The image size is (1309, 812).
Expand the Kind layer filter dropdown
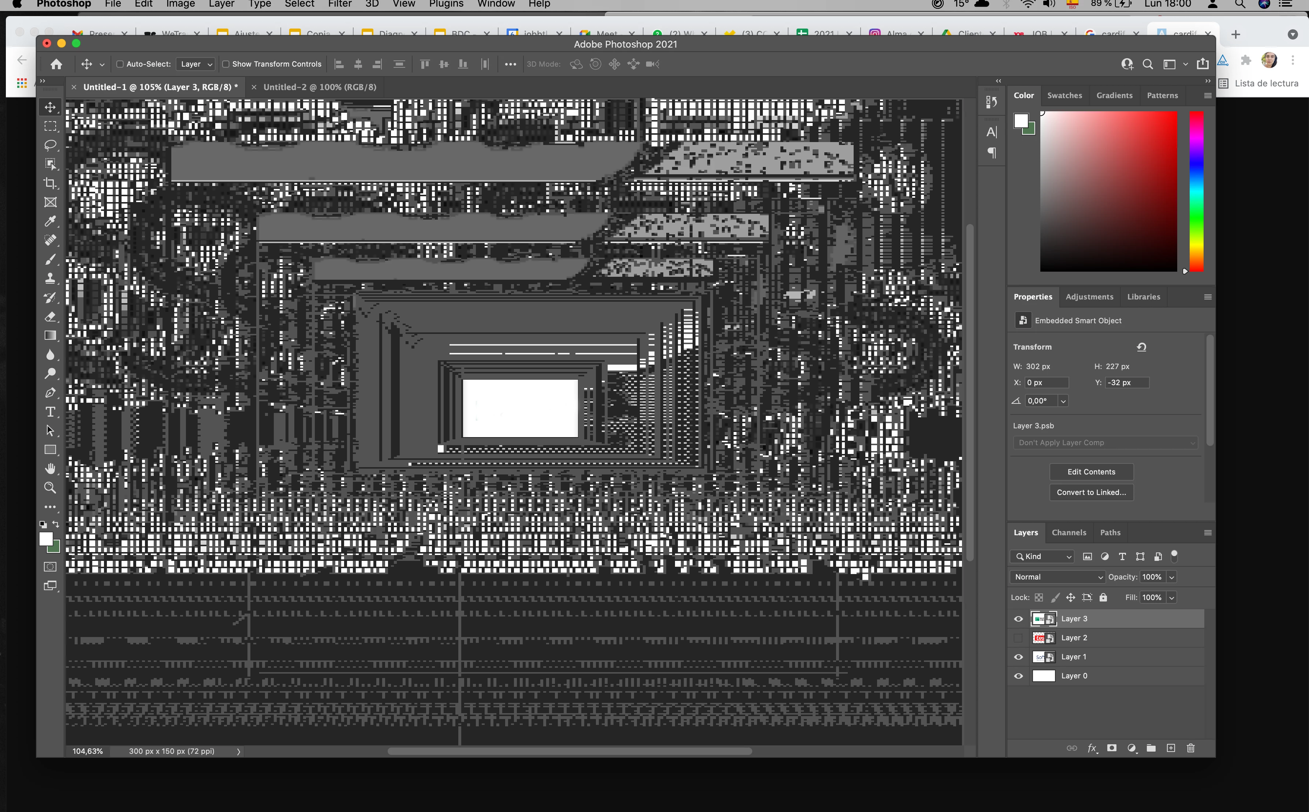click(x=1043, y=556)
